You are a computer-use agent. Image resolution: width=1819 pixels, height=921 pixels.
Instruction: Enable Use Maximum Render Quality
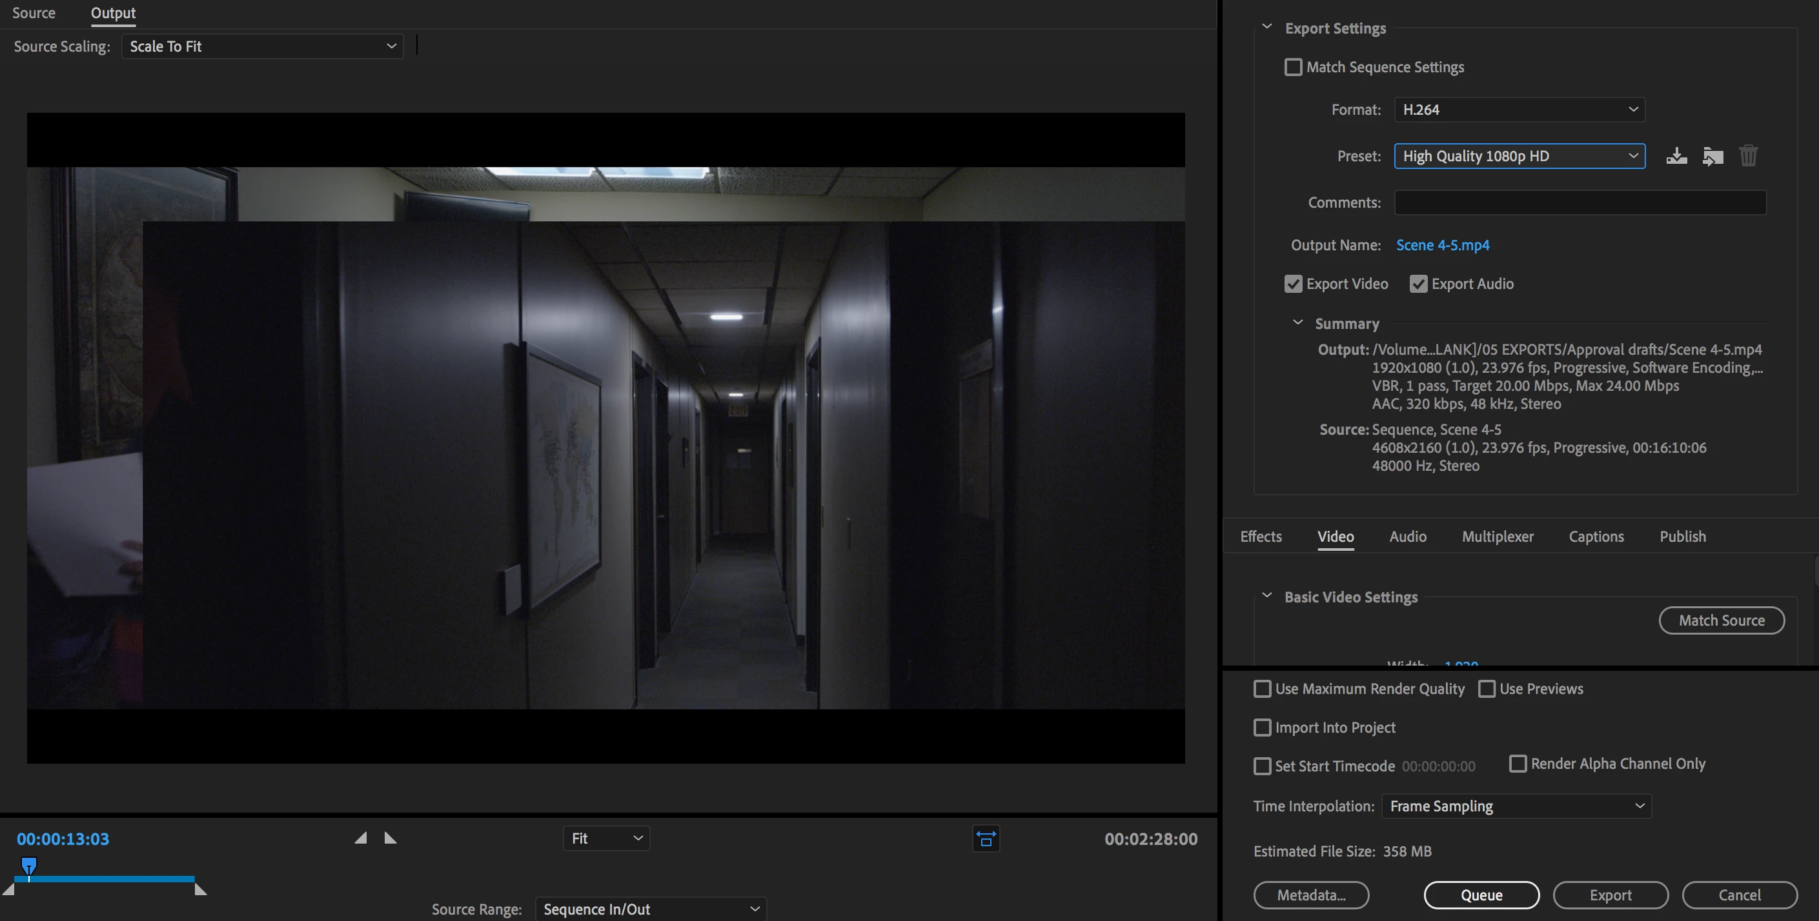[1262, 689]
